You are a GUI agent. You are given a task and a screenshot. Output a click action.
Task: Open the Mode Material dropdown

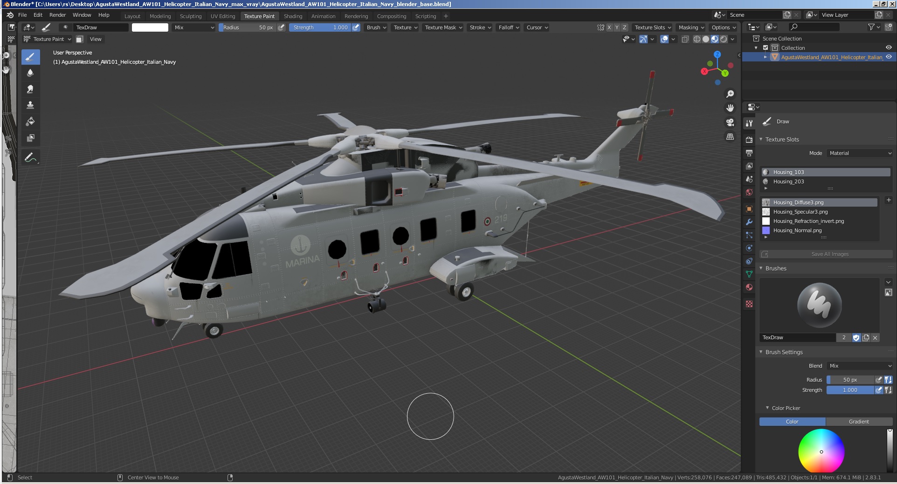pos(860,153)
